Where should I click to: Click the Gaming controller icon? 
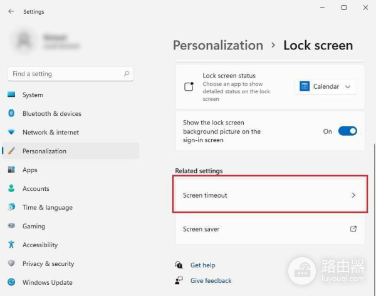click(x=11, y=227)
